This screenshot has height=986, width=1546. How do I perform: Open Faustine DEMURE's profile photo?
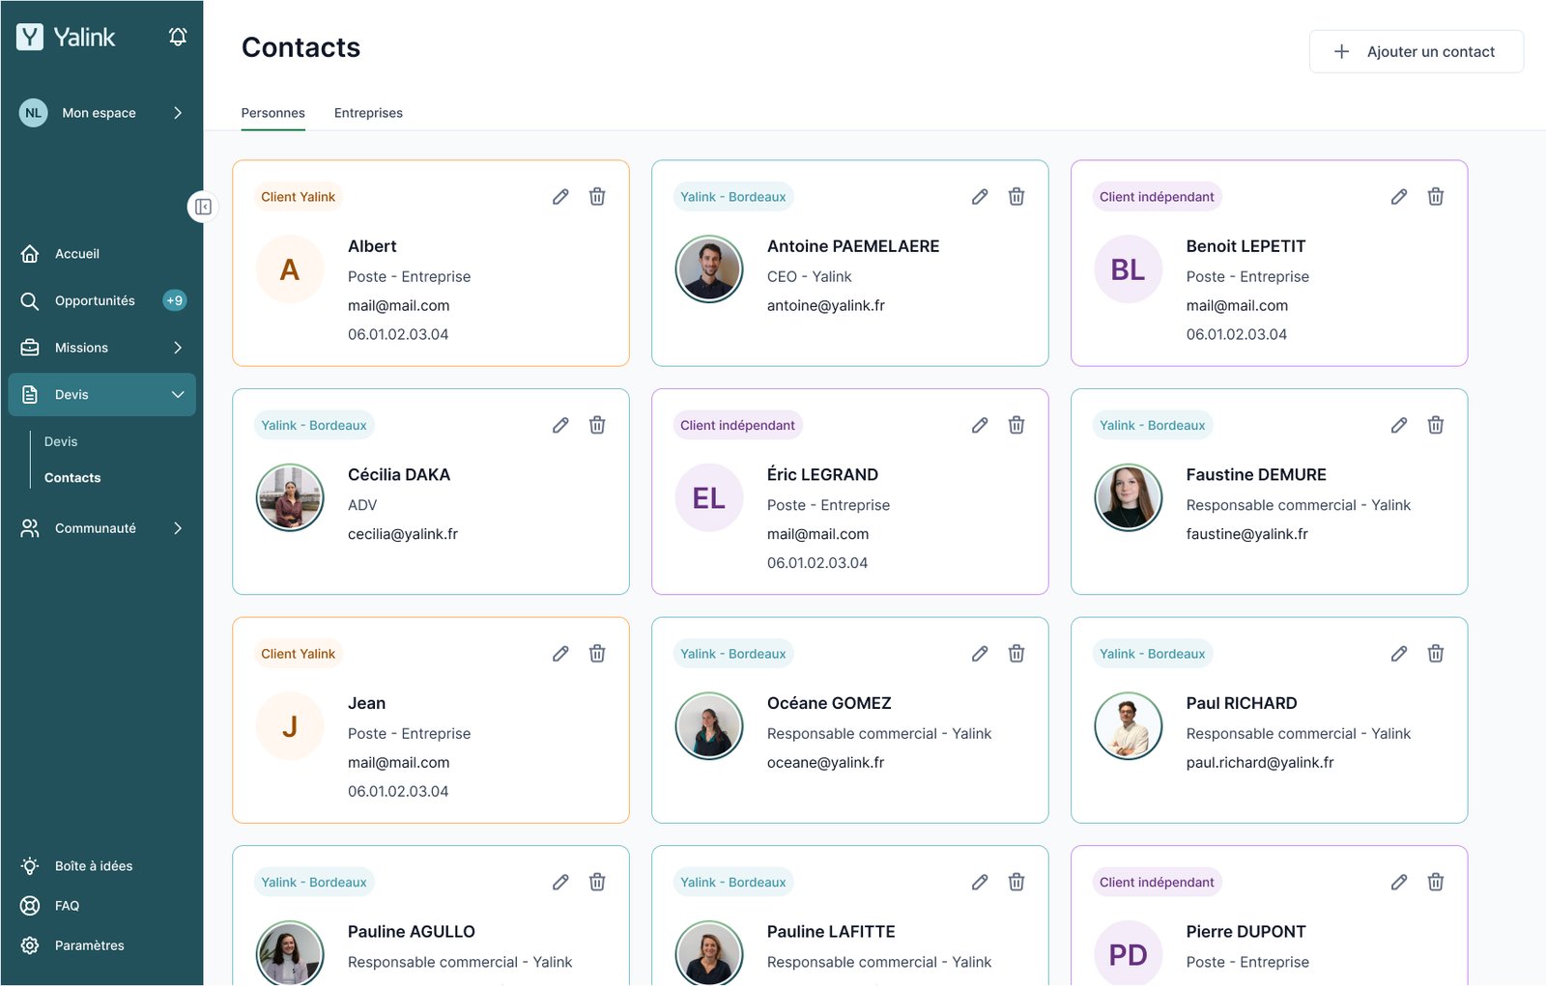pos(1128,497)
